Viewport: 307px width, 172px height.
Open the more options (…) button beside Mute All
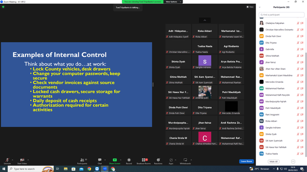pos(293,161)
